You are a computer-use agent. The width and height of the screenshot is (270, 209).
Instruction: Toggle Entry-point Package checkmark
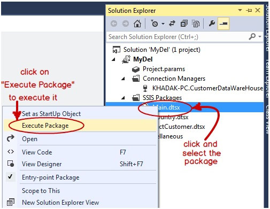click(x=11, y=176)
